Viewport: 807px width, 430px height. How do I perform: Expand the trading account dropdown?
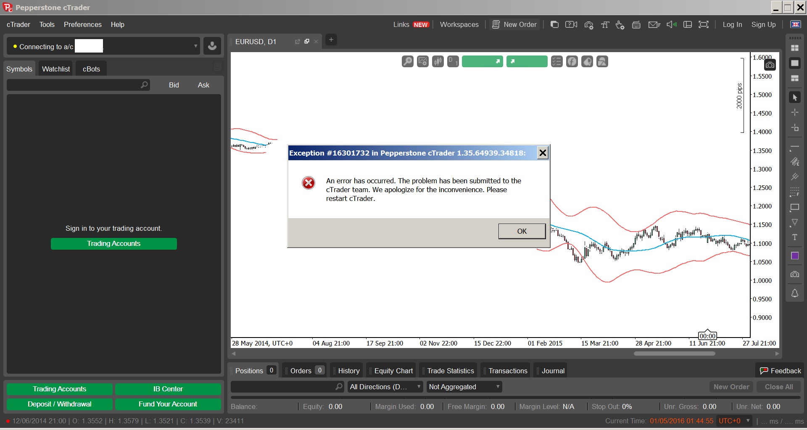point(195,46)
